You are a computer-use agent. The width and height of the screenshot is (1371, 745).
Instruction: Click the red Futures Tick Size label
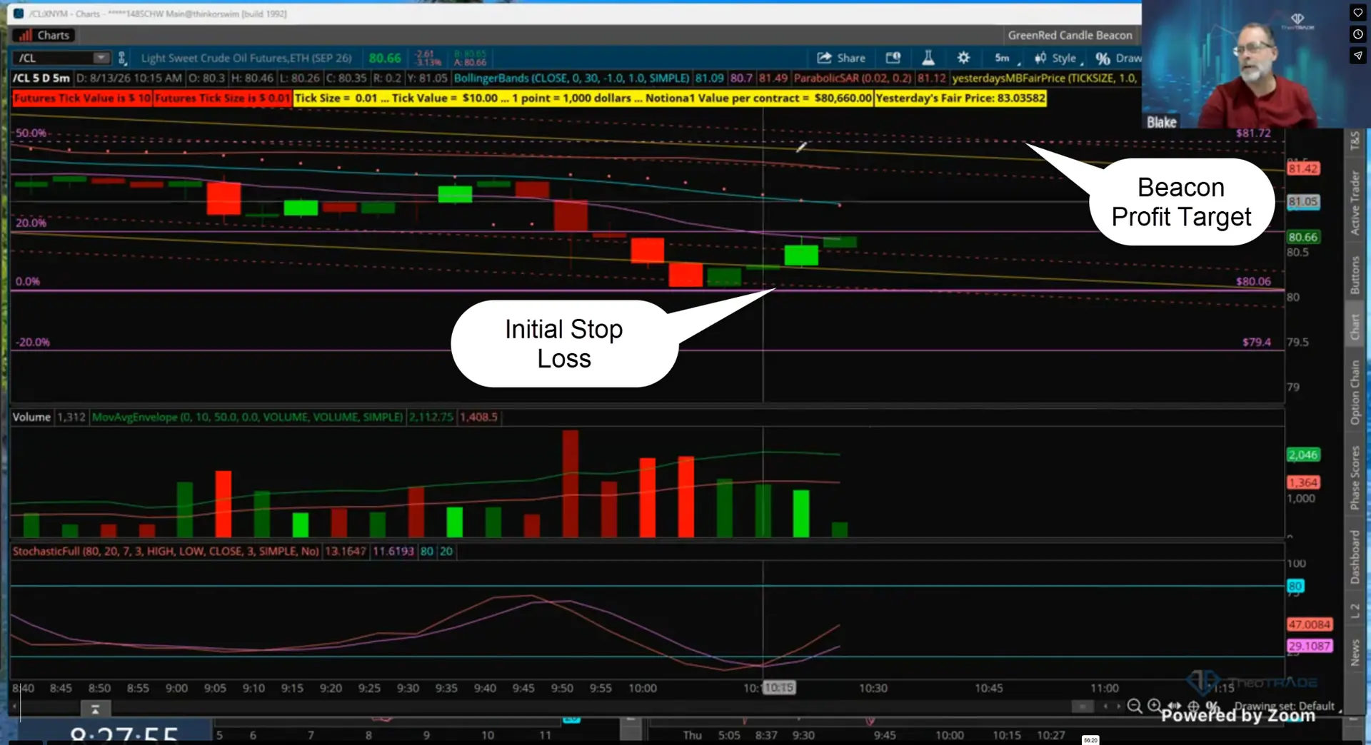[222, 98]
